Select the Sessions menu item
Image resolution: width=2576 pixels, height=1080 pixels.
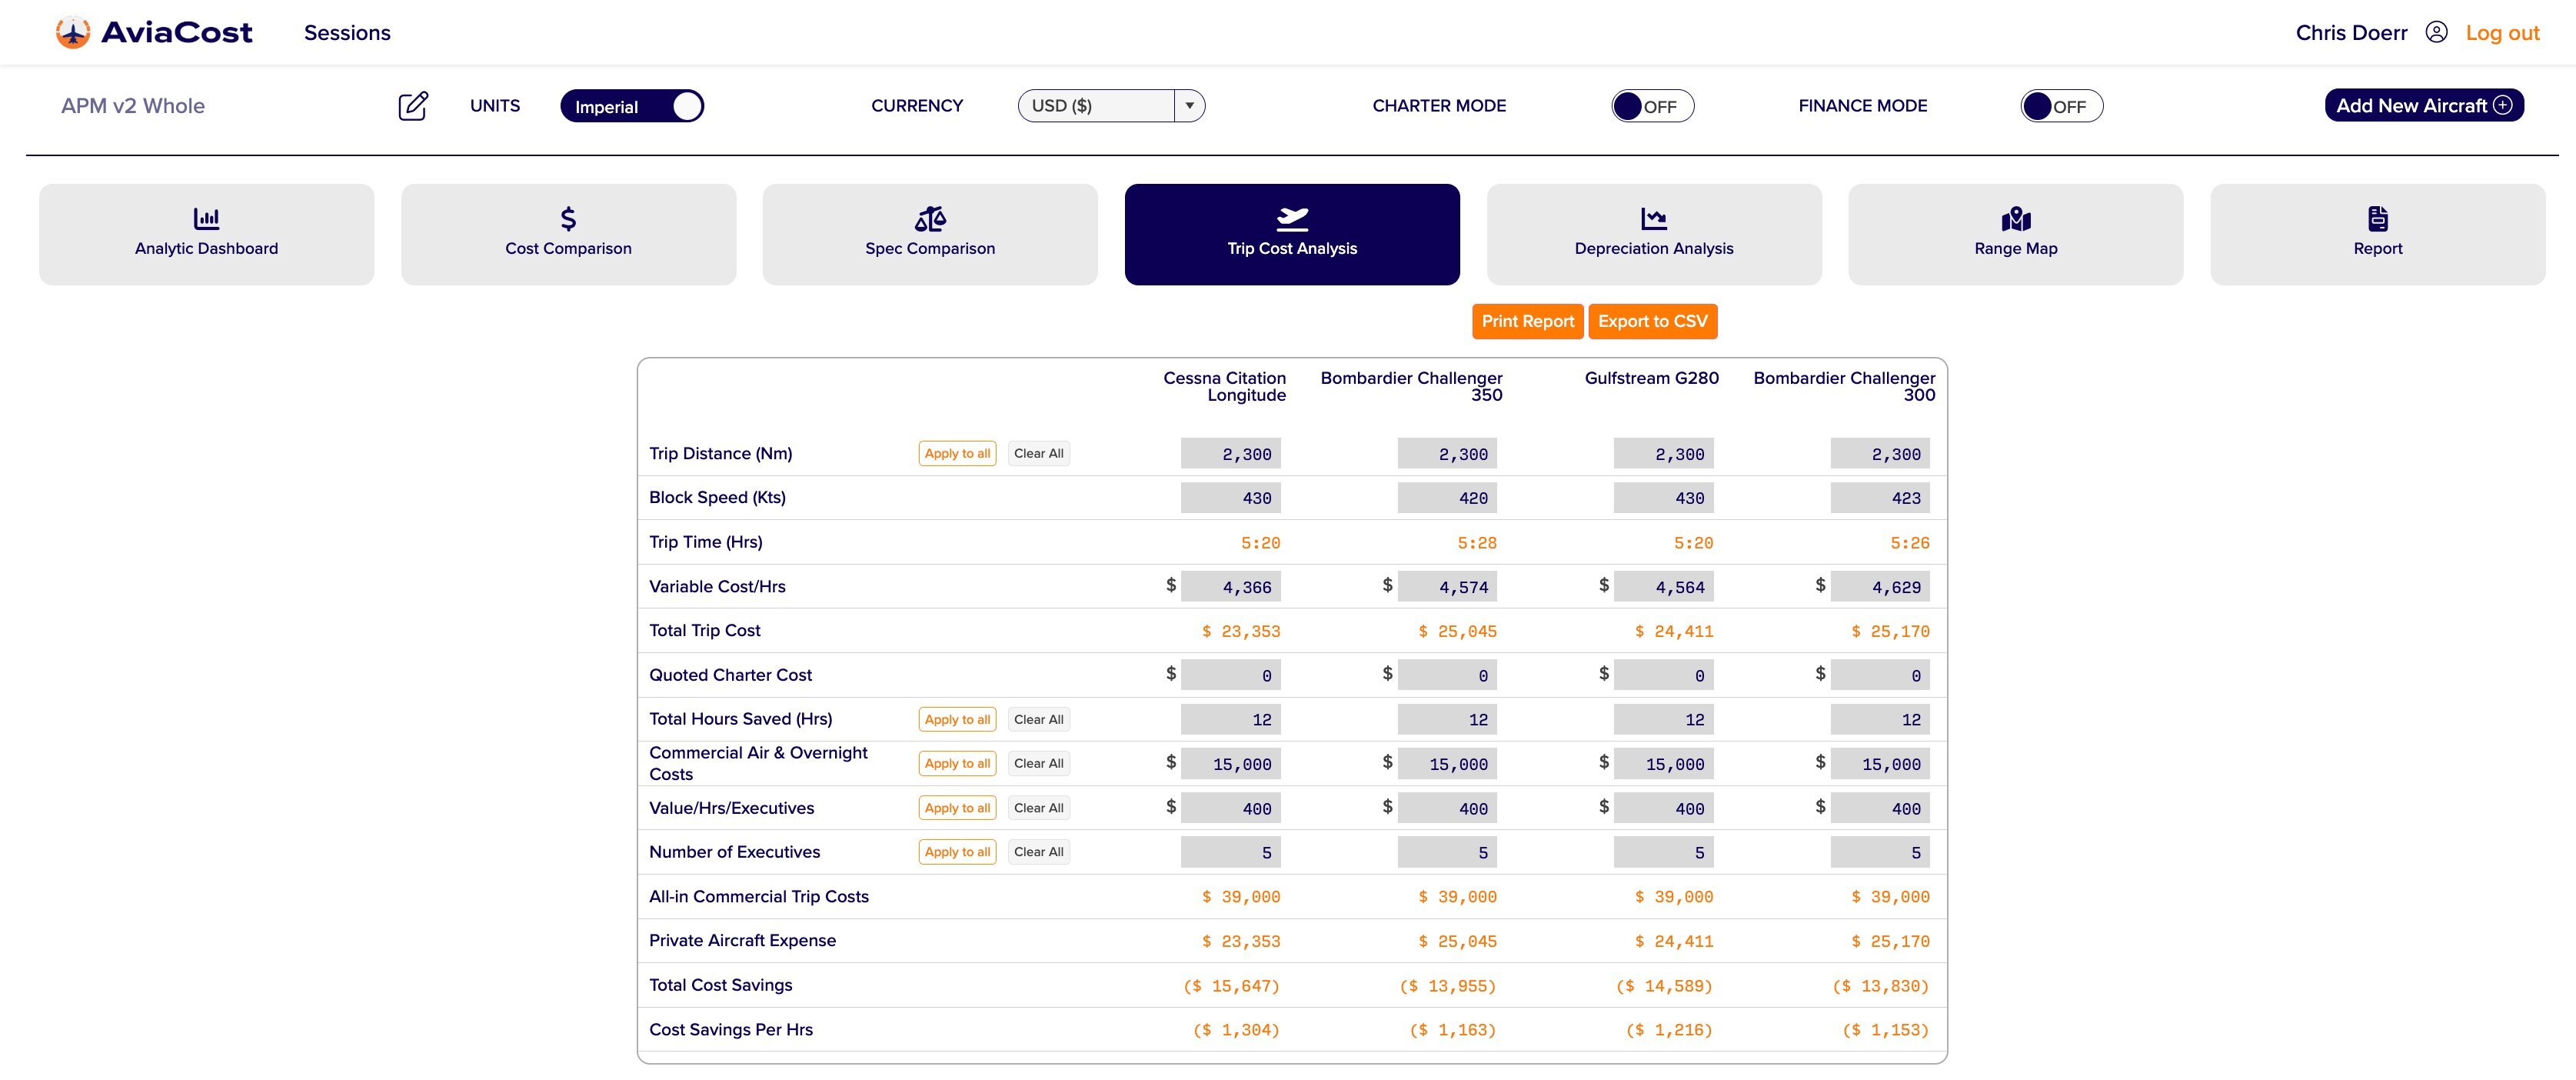click(347, 32)
